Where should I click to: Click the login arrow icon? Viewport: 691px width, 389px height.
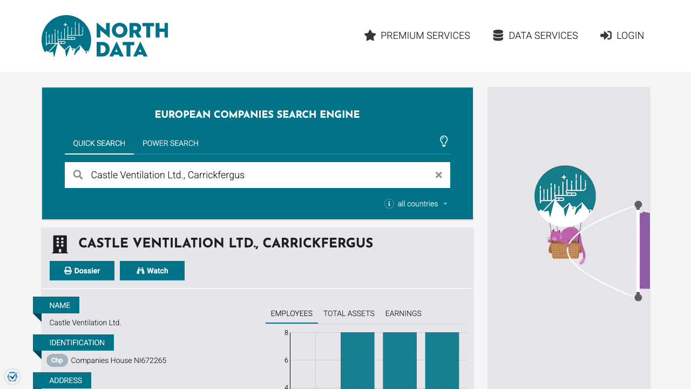point(605,35)
